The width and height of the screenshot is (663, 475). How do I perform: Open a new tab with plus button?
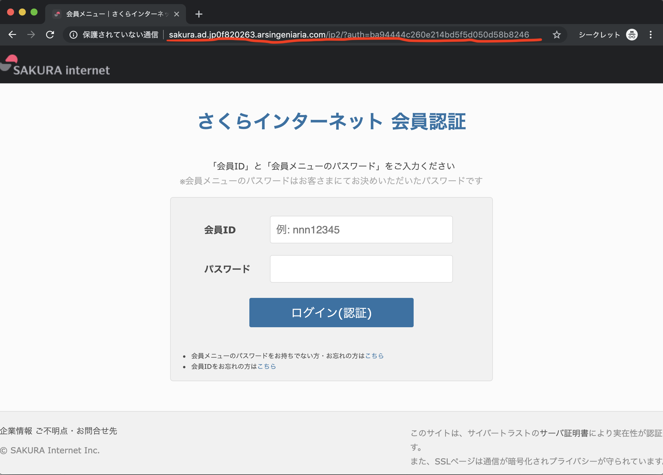pyautogui.click(x=199, y=14)
